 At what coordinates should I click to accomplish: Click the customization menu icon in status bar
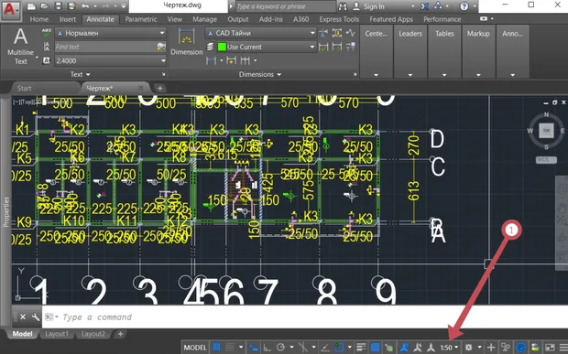click(x=563, y=347)
